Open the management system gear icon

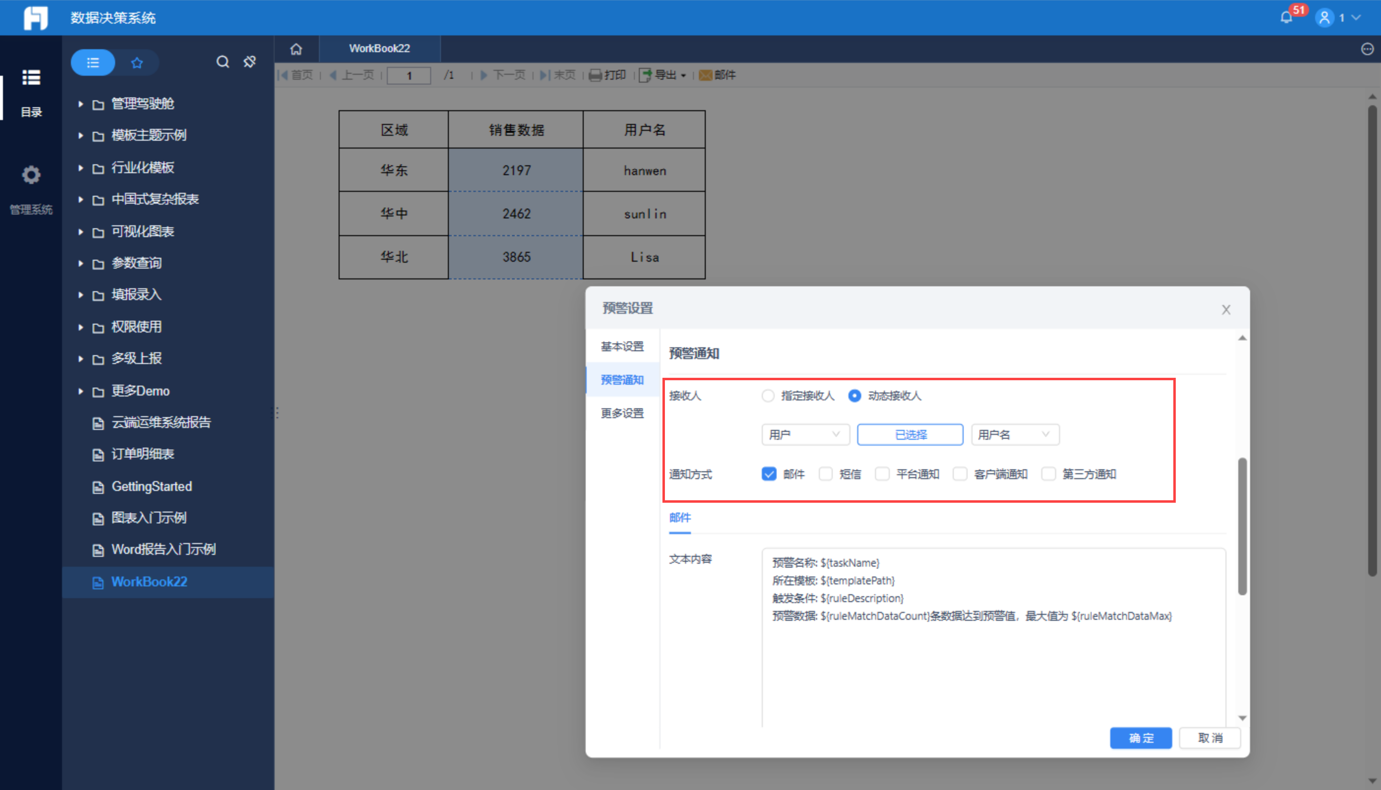point(31,175)
